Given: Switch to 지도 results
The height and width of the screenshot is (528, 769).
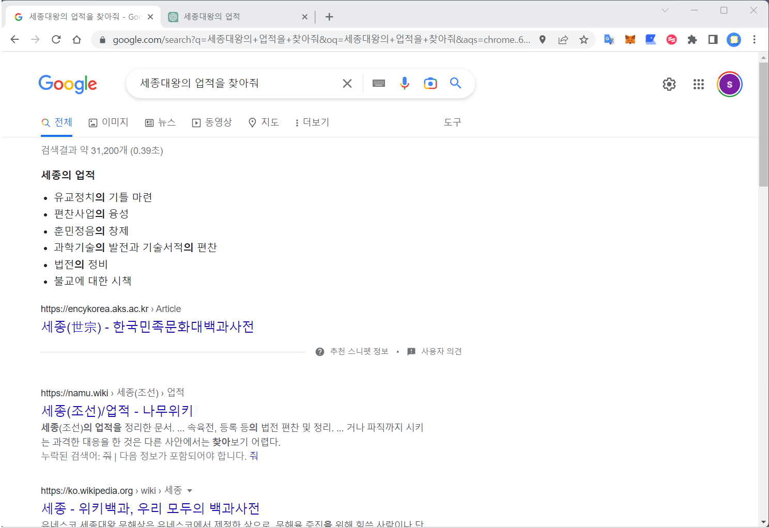Looking at the screenshot, I should pyautogui.click(x=264, y=122).
